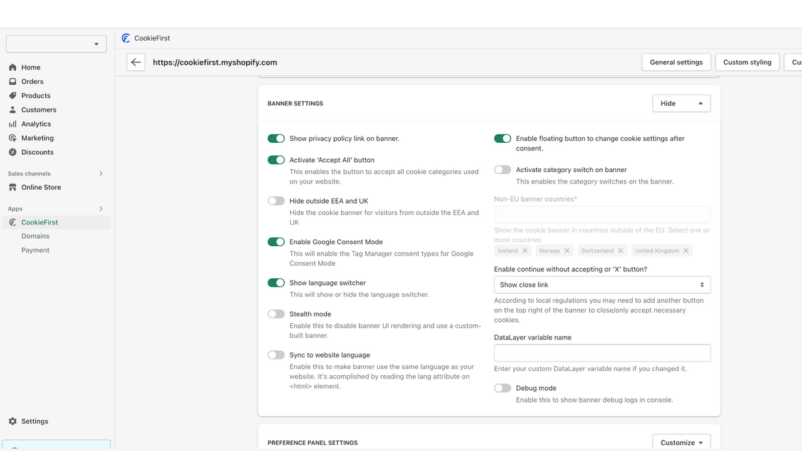The image size is (802, 451).
Task: Click the DataLayer variable name field
Action: (602, 353)
